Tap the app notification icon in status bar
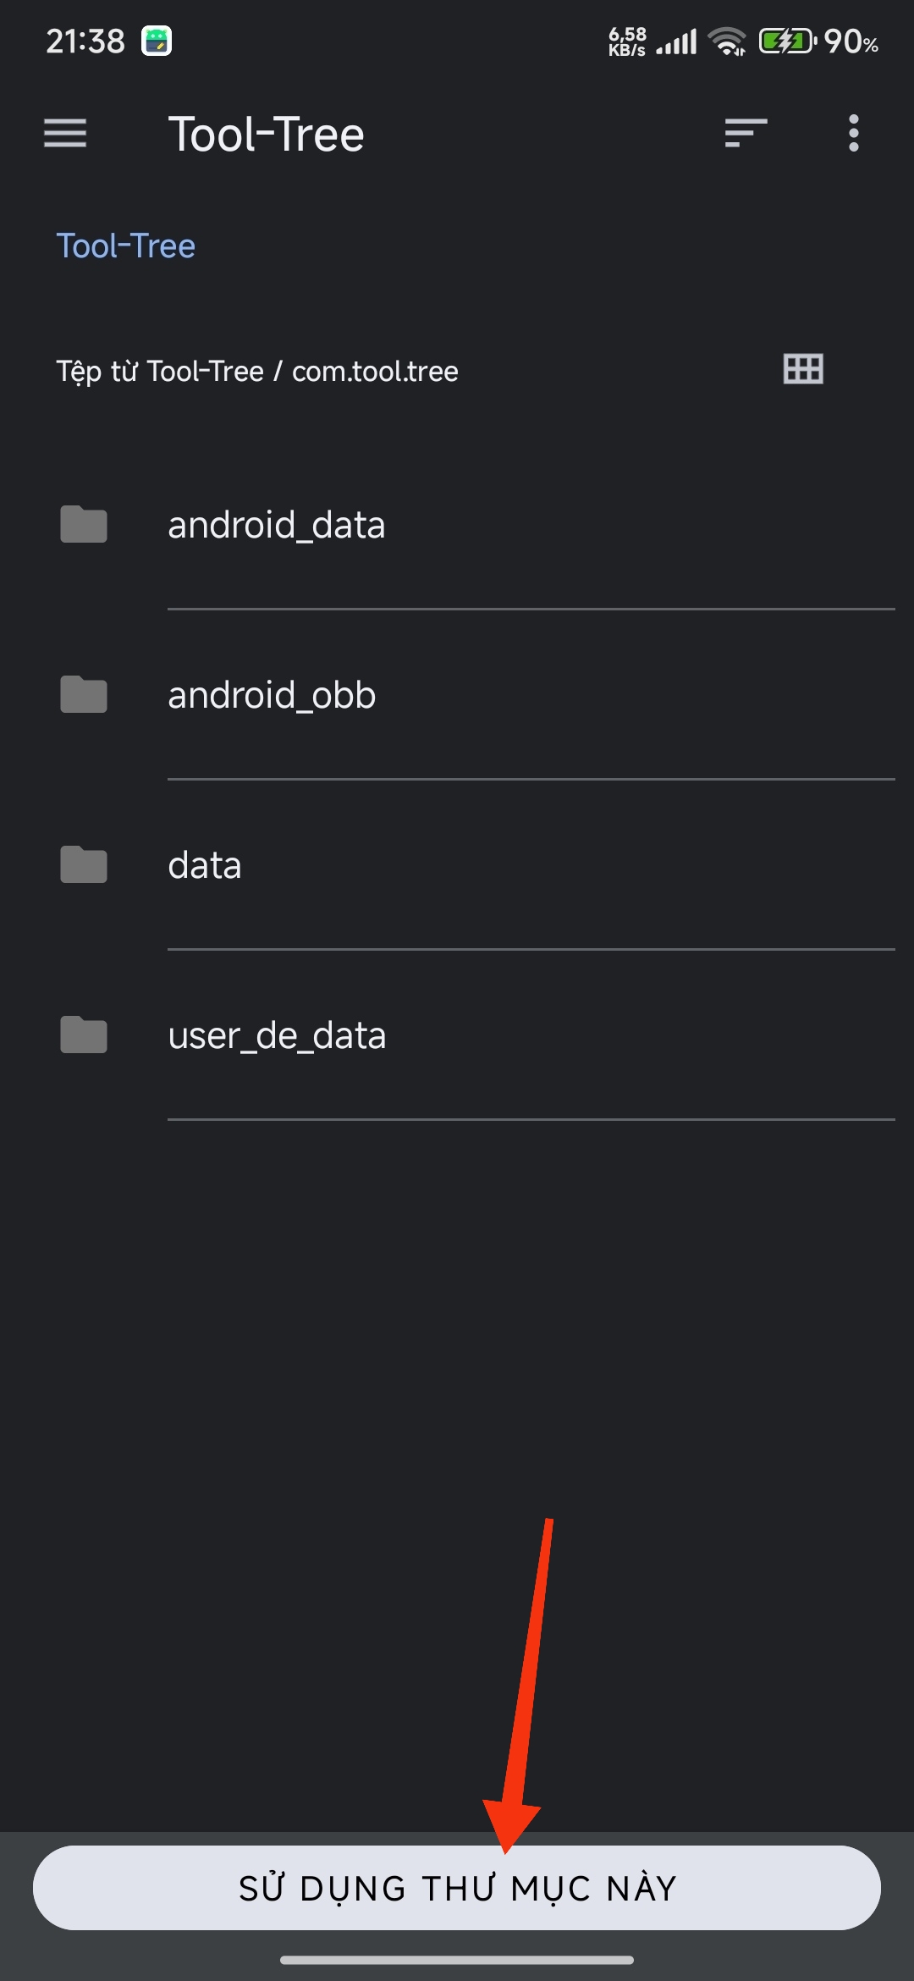 click(157, 41)
